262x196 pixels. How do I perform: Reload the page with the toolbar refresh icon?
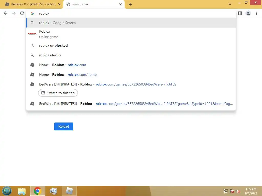tap(22, 13)
